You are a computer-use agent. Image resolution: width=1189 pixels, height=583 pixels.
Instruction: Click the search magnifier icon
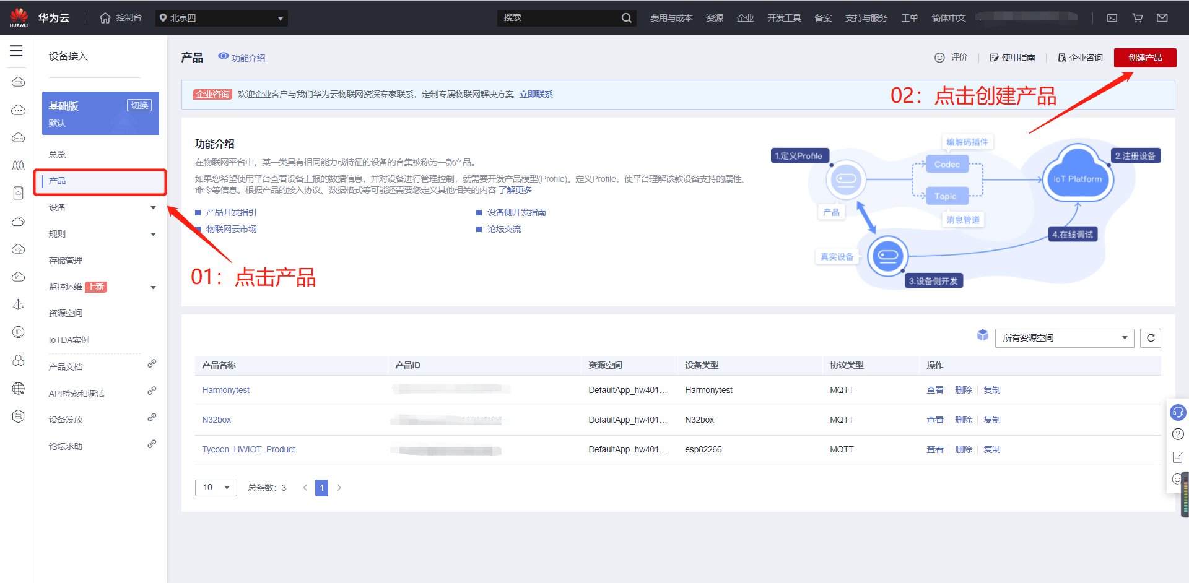coord(627,18)
